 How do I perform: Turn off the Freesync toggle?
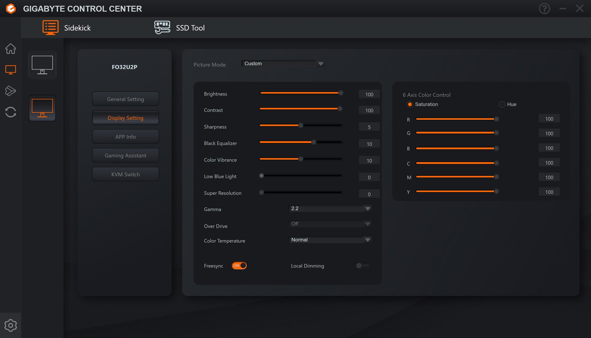(239, 266)
